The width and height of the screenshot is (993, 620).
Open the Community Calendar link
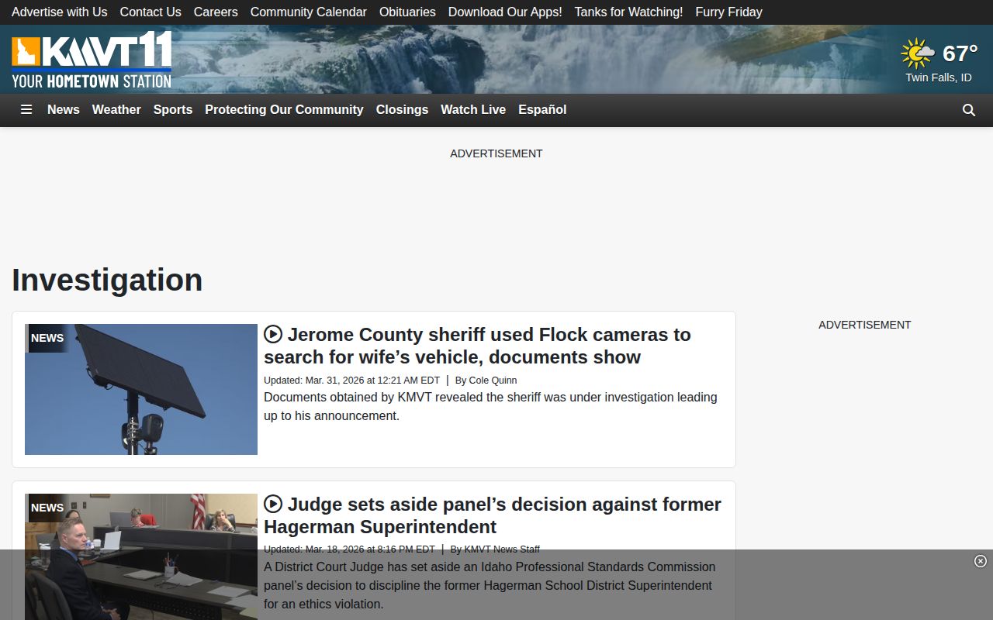[x=309, y=12]
